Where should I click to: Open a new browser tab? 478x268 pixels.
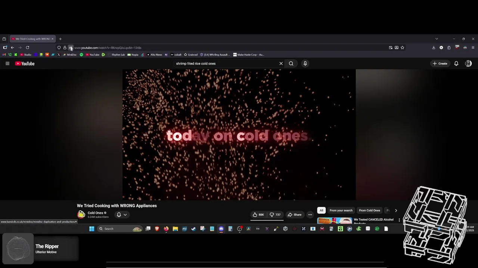[60, 39]
